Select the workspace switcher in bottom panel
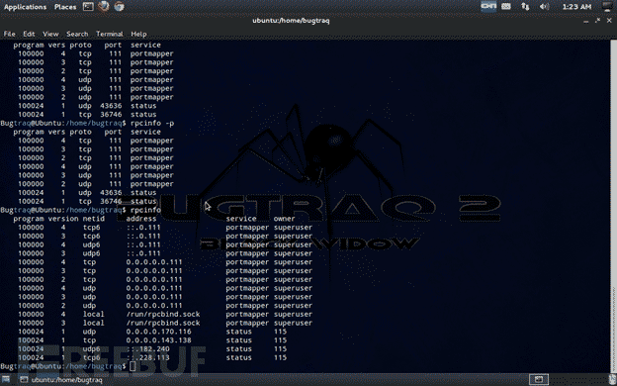Image resolution: width=617 pixels, height=386 pixels. click(539, 380)
